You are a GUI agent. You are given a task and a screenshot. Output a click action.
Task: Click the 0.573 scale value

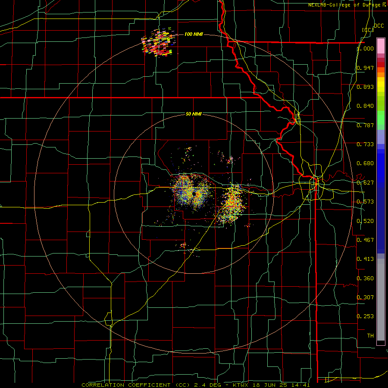365,202
